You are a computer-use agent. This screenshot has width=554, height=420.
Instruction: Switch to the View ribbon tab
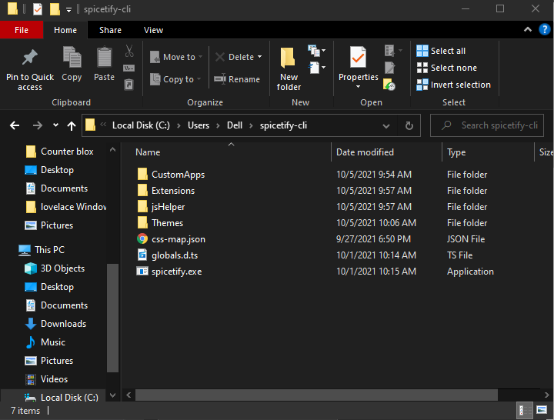pyautogui.click(x=153, y=30)
